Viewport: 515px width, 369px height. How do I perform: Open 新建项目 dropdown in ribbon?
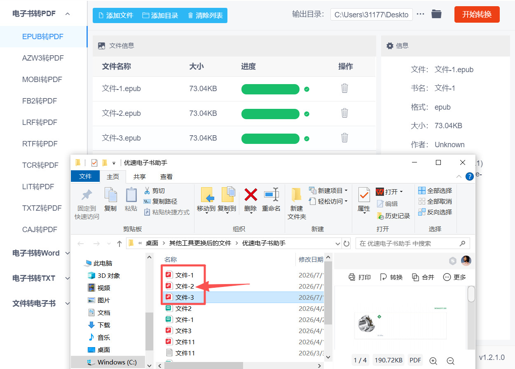(x=328, y=190)
